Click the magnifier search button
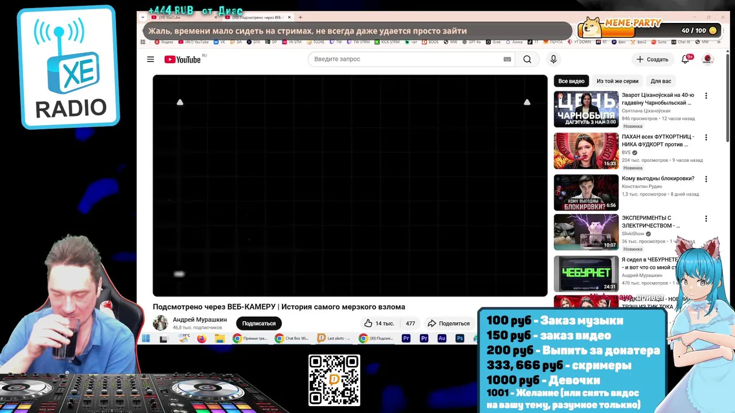 pyautogui.click(x=527, y=59)
